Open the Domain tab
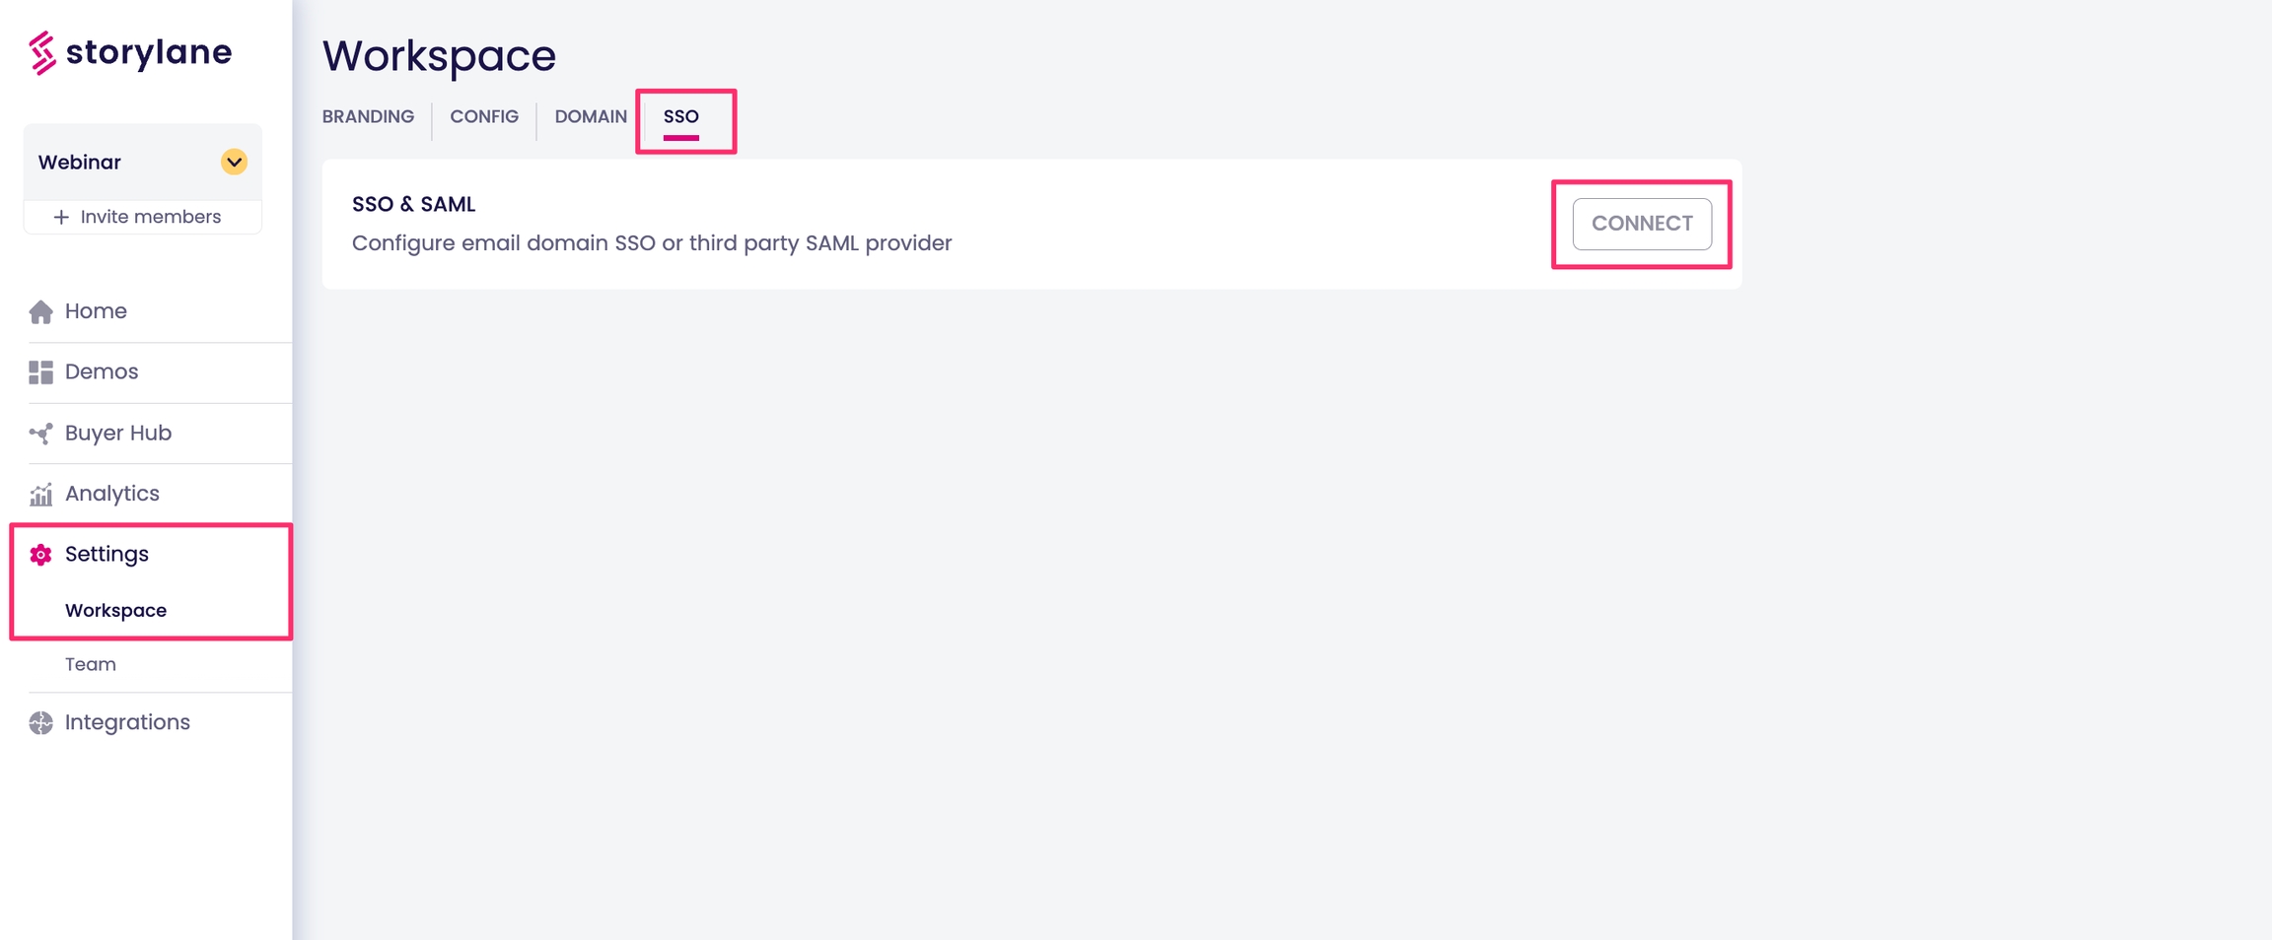 (x=591, y=116)
